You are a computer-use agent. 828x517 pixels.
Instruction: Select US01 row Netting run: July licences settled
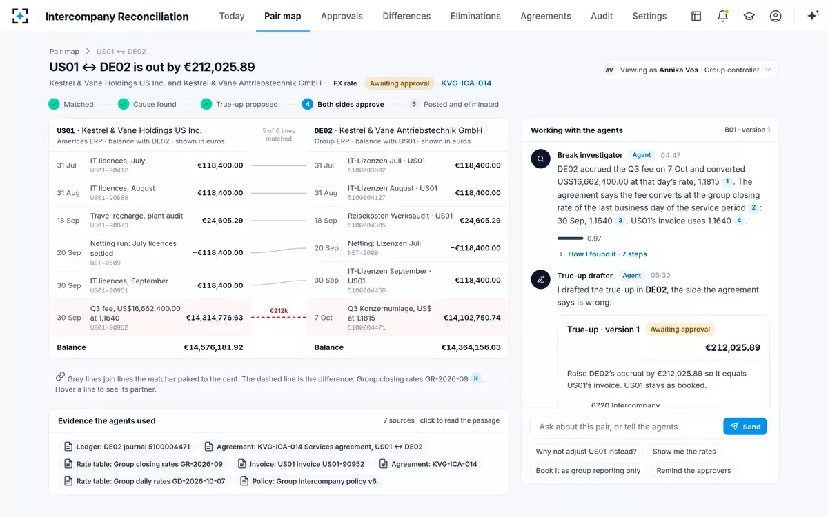[150, 253]
